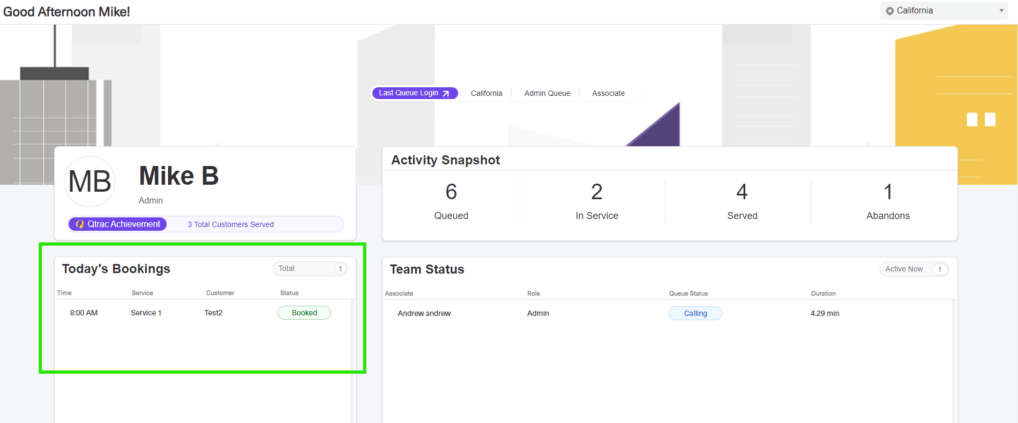Viewport: 1018px width, 423px height.
Task: Click the In Service count tile
Action: pos(596,201)
